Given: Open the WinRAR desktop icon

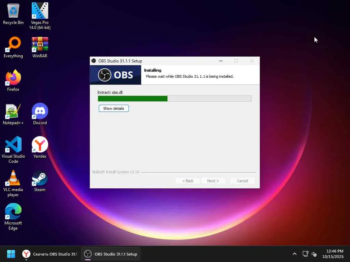Looking at the screenshot, I should coord(40,47).
